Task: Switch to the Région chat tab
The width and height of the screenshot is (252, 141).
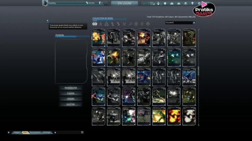Action: coord(17,133)
